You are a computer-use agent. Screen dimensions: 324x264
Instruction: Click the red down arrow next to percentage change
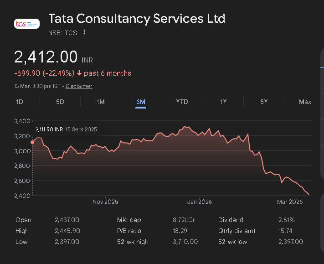tap(79, 73)
